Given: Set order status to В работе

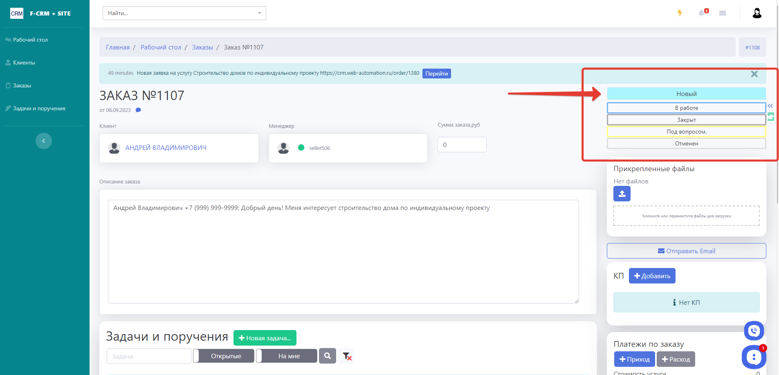Looking at the screenshot, I should 686,108.
